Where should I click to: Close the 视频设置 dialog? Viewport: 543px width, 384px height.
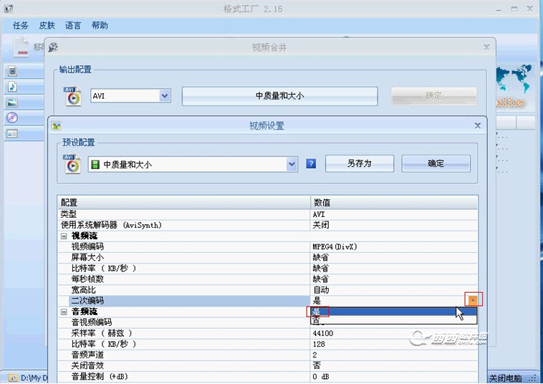tap(478, 125)
